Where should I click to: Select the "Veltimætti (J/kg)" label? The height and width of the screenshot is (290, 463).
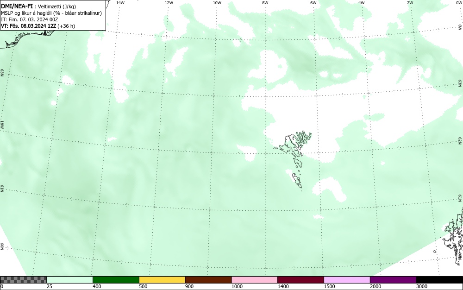56,6
